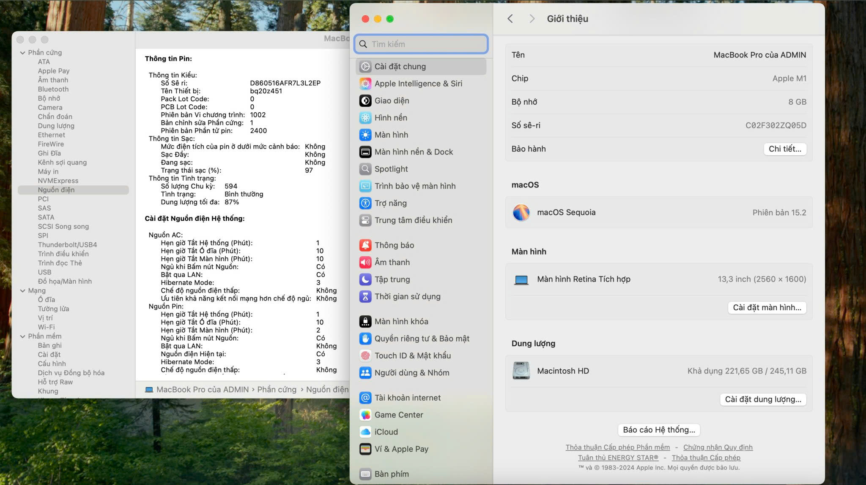866x485 pixels.
Task: Select Wi-Fi under Mạng
Action: click(x=46, y=327)
